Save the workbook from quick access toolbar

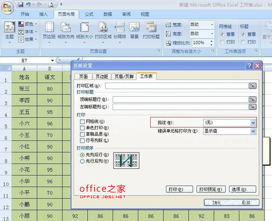(21, 5)
